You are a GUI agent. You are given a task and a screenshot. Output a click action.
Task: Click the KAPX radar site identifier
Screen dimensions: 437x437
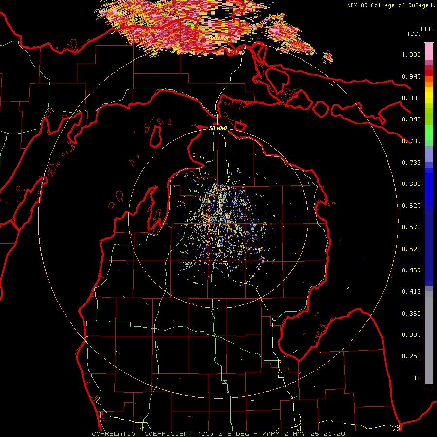pyautogui.click(x=272, y=434)
